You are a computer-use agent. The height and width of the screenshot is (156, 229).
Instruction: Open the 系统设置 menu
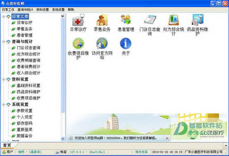58,10
